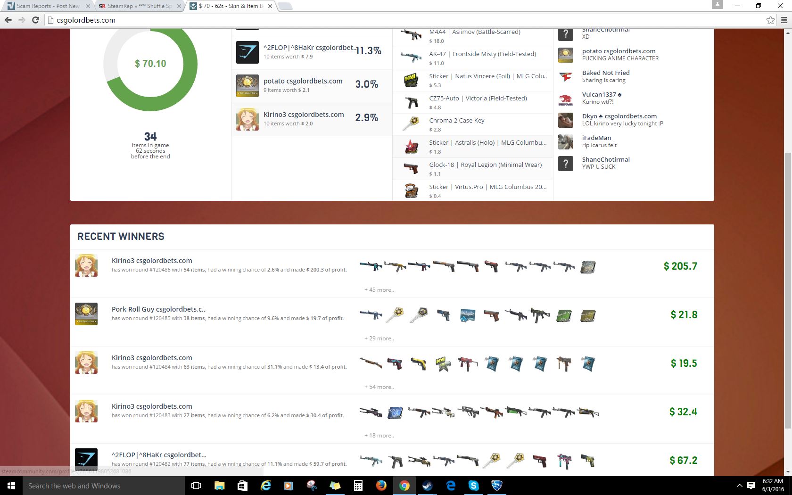The height and width of the screenshot is (495, 792).
Task: Switch to Scam Reports tab
Action: [x=48, y=6]
